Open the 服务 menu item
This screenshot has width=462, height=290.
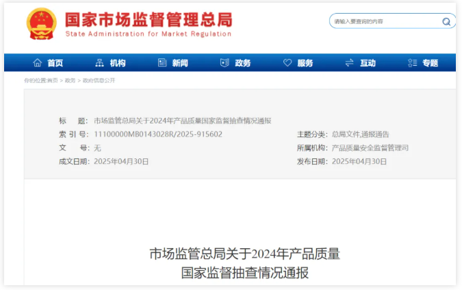click(305, 63)
